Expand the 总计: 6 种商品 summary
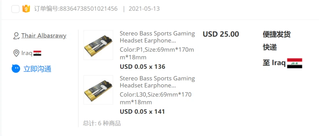 coord(102,123)
